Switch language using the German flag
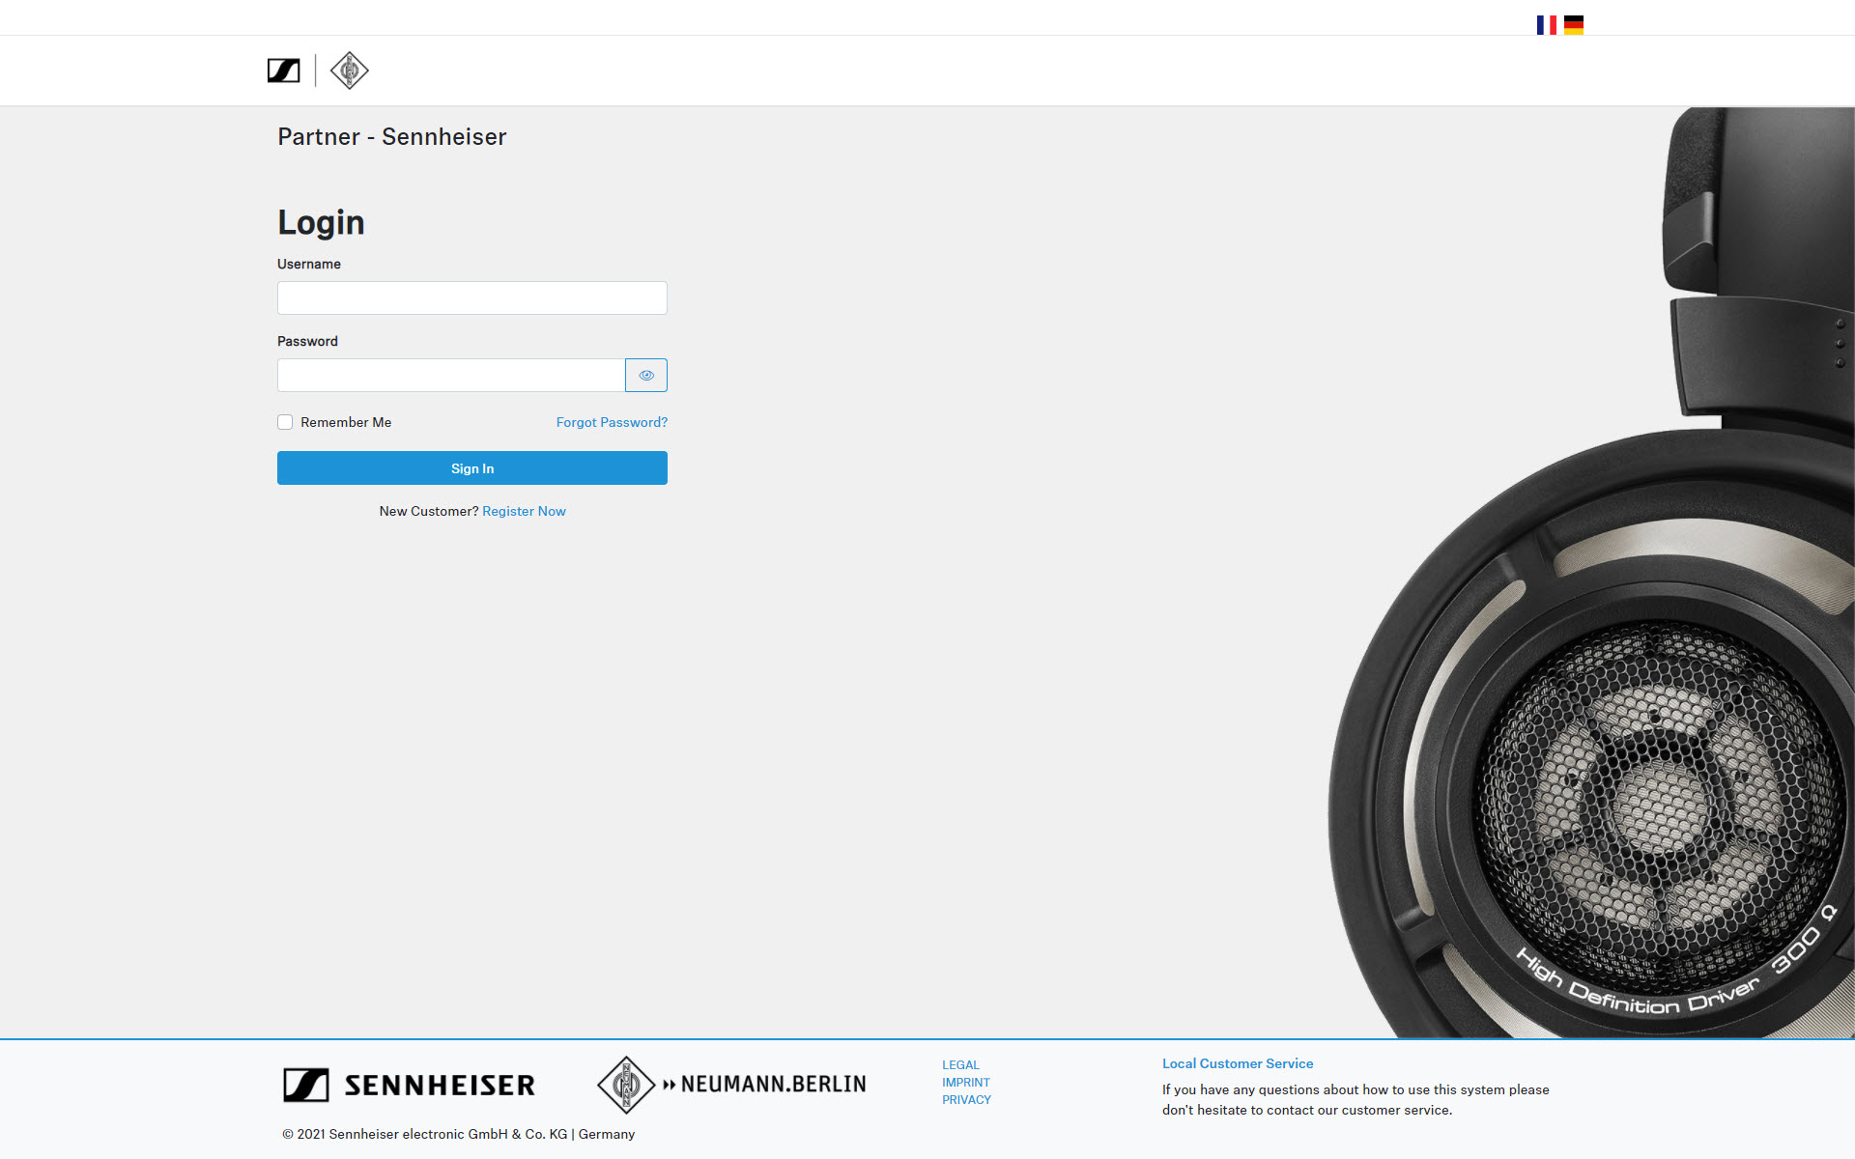1855x1159 pixels. (x=1574, y=25)
